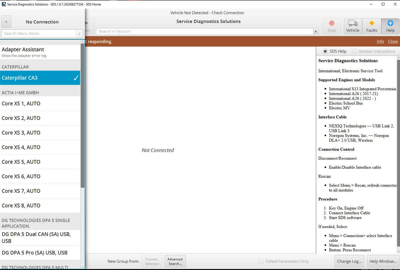This screenshot has height=270, width=400.
Task: Minimize the SDS window
Action: (x=371, y=4)
